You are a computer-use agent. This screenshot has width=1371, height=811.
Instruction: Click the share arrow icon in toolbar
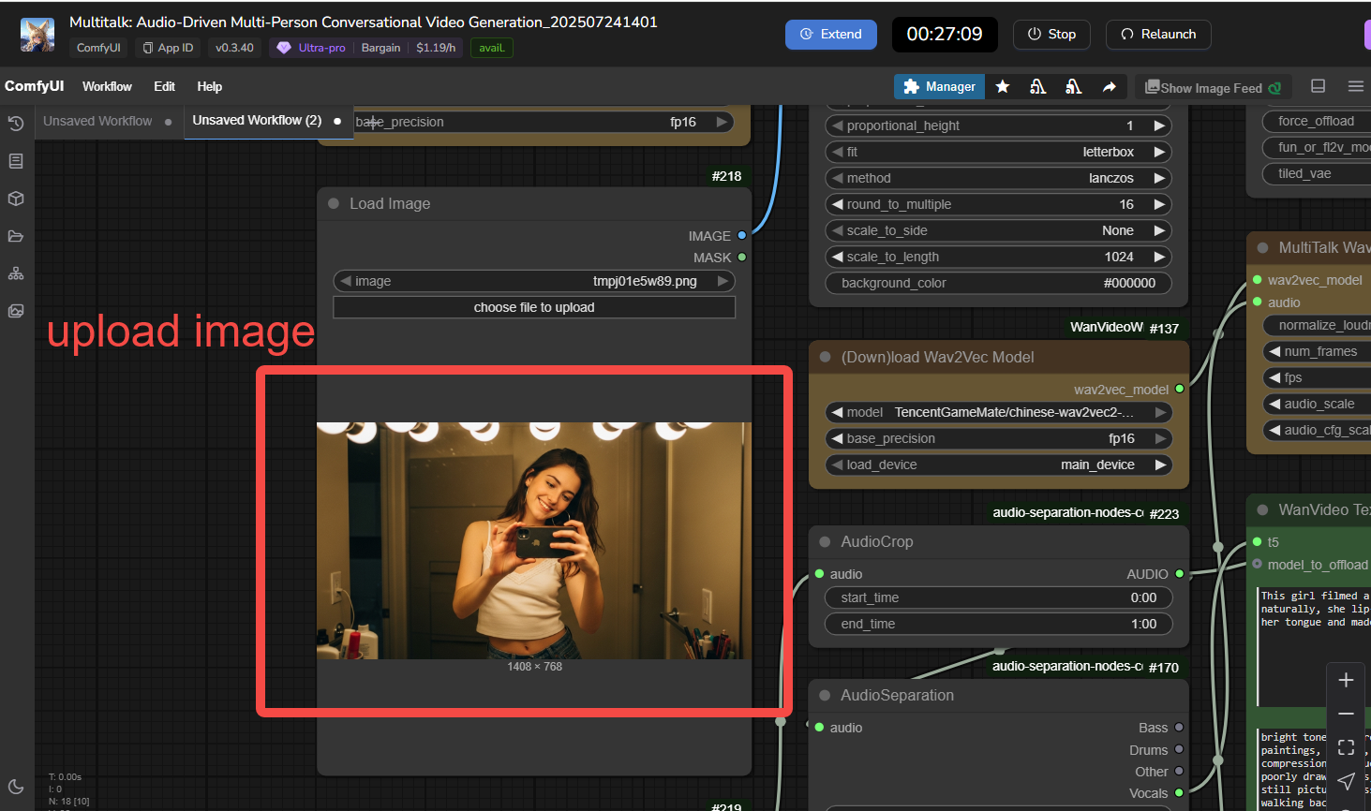1110,86
